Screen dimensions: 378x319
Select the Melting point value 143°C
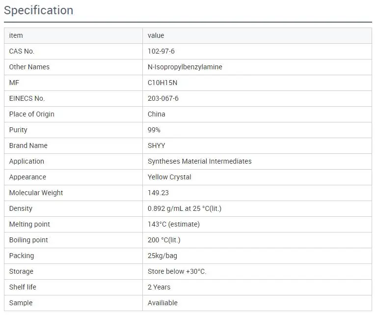[173, 224]
